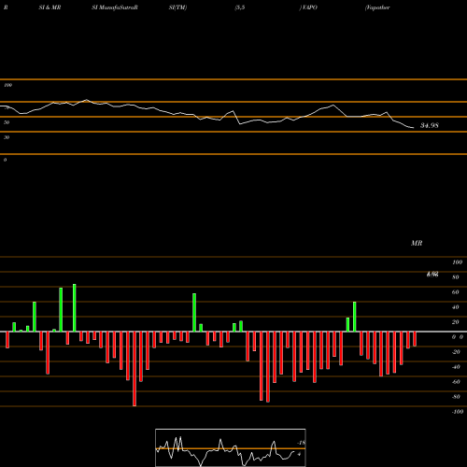The image size is (467, 467).
Task: Click the 'SI(TM)' header label
Action: 177,7
